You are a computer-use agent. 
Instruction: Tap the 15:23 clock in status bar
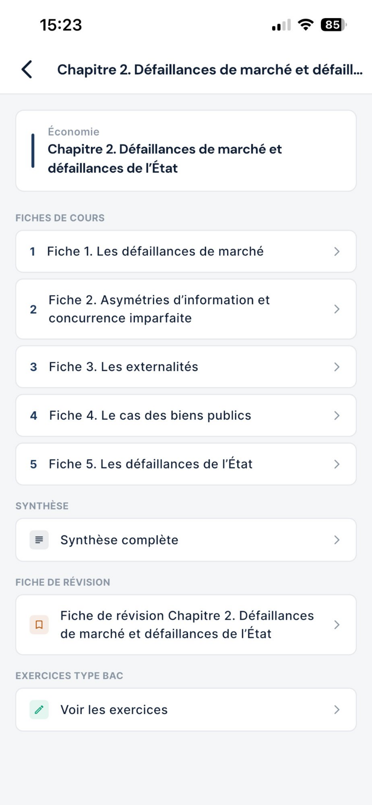point(61,25)
